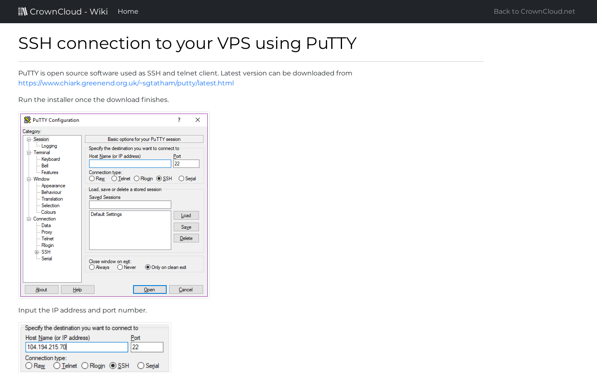Viewport: 597px width, 373px height.
Task: Click the Port field in the full PuTTY dialog
Action: [x=186, y=164]
